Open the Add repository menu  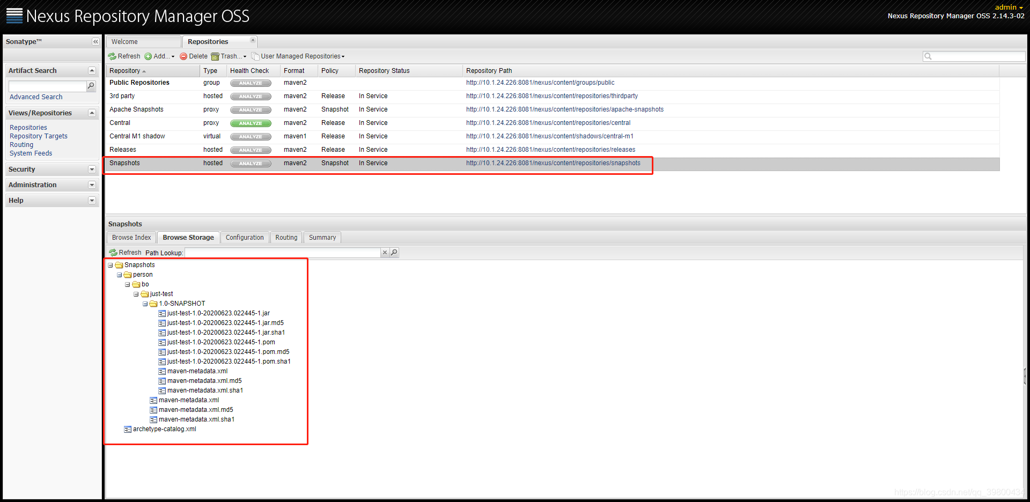coord(159,56)
